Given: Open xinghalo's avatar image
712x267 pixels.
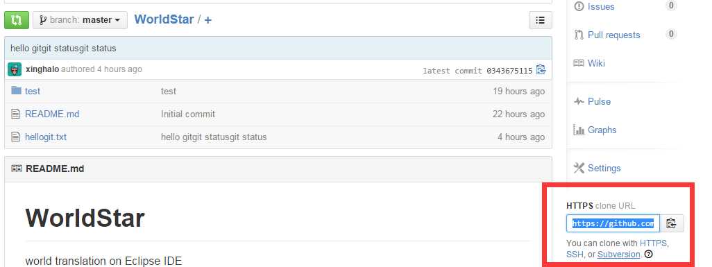Looking at the screenshot, I should coord(15,69).
